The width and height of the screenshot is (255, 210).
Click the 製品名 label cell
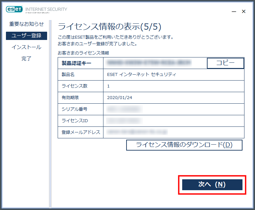click(80, 75)
